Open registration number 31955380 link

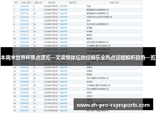(24, 82)
